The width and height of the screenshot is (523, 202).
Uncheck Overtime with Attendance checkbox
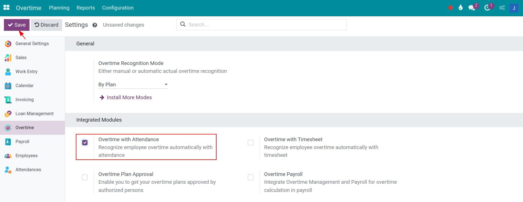(x=85, y=143)
